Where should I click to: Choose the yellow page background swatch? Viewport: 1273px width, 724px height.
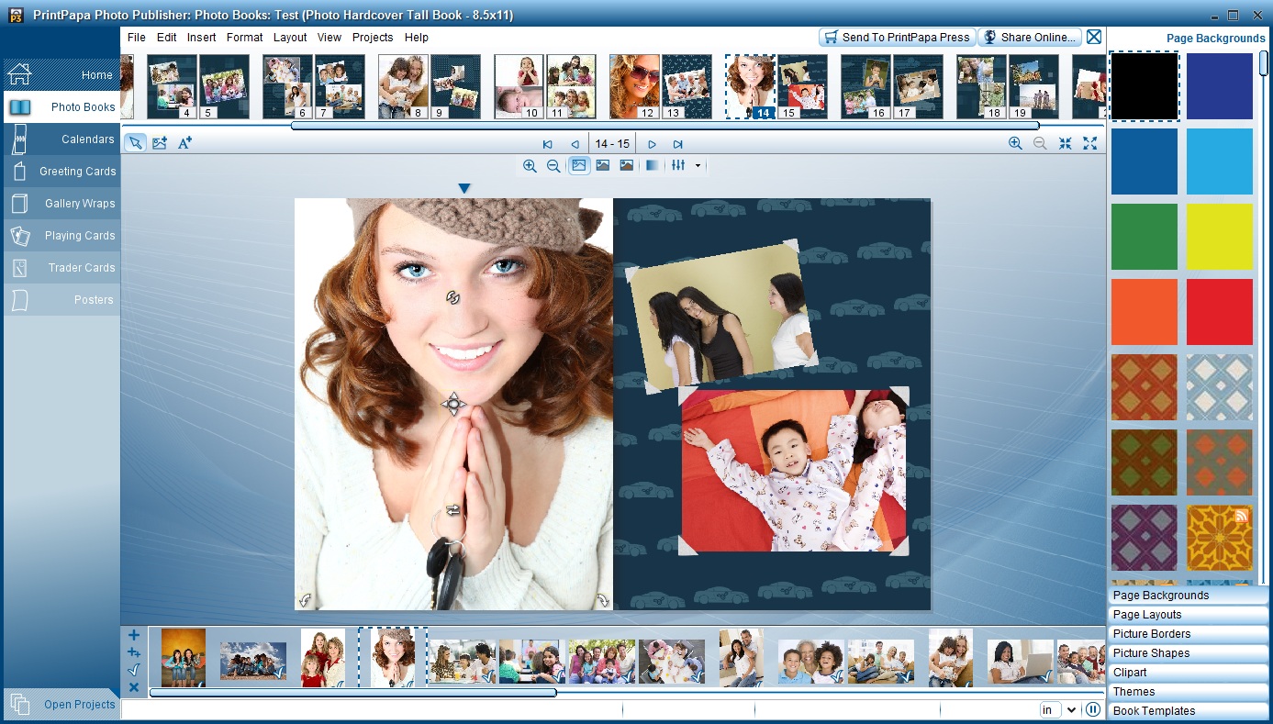click(x=1219, y=237)
